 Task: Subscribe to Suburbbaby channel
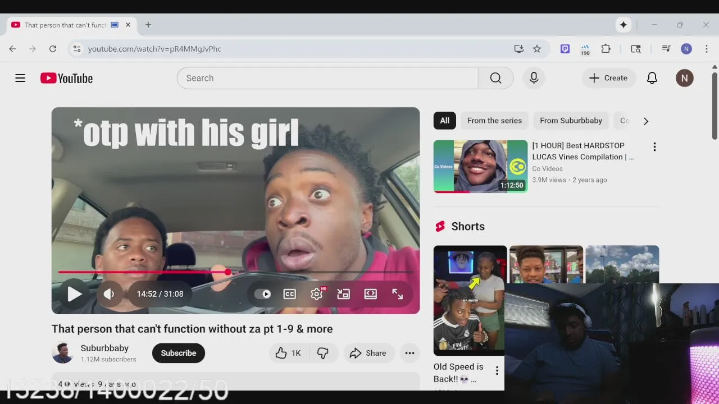click(x=178, y=353)
